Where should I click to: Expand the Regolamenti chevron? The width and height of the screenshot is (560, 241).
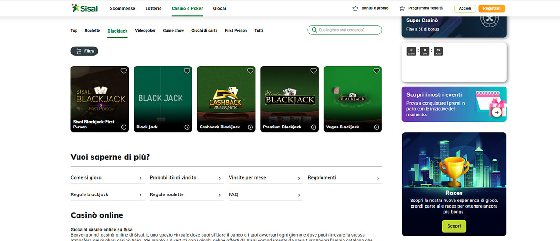[378, 178]
